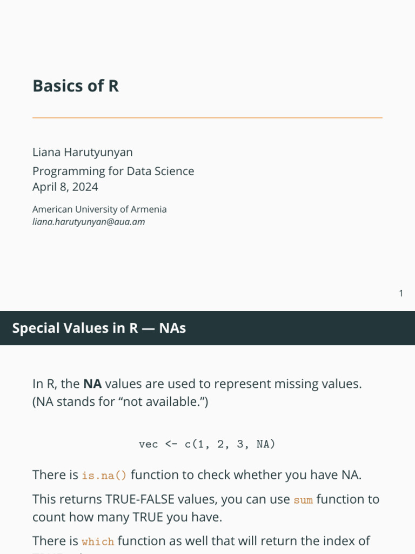Click the "Programming for Data Science" line
The image size is (415, 554).
113,172
